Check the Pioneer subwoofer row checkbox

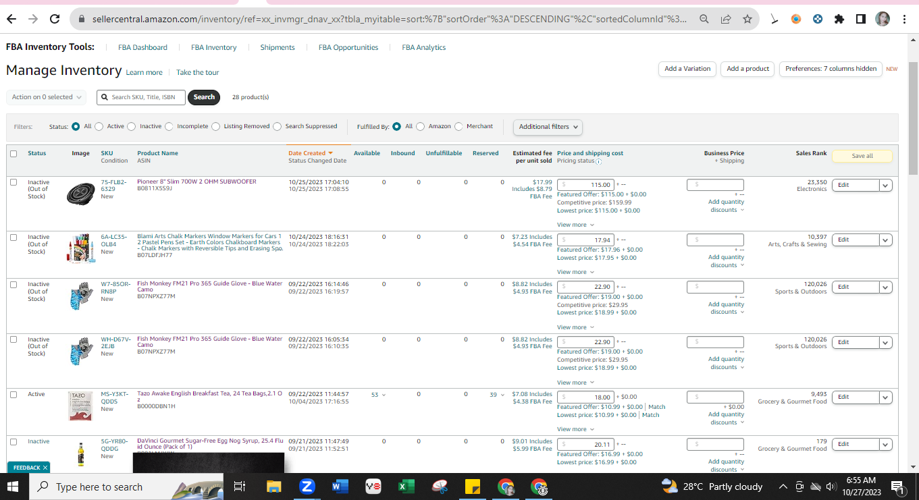[14, 182]
